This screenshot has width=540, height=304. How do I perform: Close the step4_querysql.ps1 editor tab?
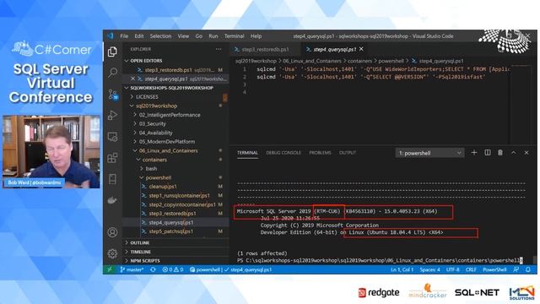coord(361,49)
